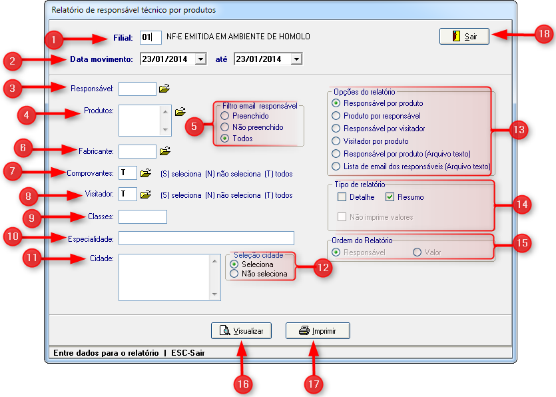Viewport: 556px width, 397px height.
Task: Expand the start date dropdown
Action: pyautogui.click(x=200, y=59)
